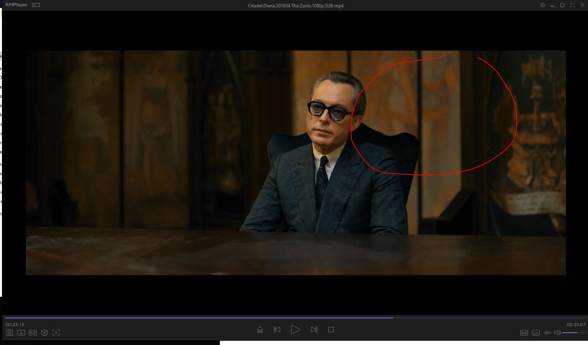Screen dimensions: 588x345
Task: Stop video playback
Action: click(x=331, y=330)
